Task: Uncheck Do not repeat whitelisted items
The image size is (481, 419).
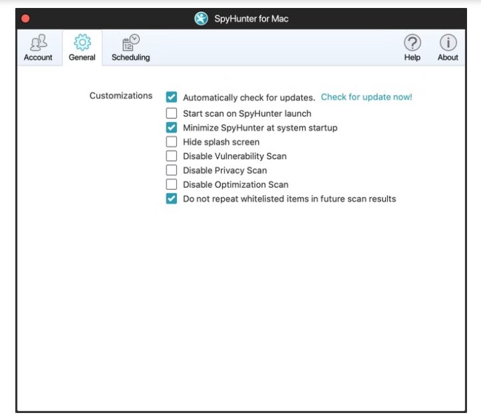Action: [x=172, y=199]
